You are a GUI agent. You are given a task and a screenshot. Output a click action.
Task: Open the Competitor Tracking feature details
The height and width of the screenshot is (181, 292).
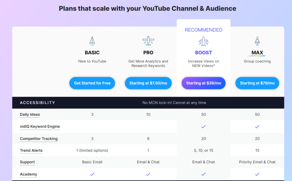coord(38,139)
